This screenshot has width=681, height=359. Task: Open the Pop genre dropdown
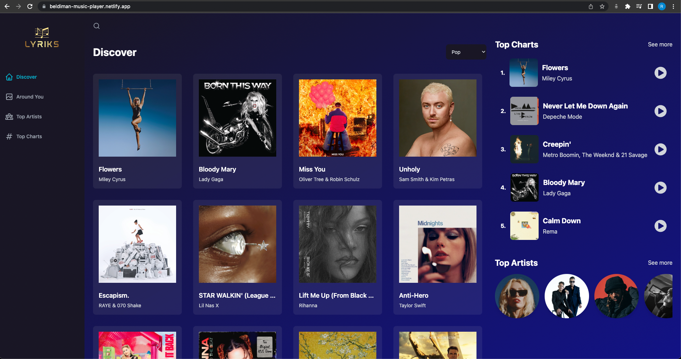(466, 52)
